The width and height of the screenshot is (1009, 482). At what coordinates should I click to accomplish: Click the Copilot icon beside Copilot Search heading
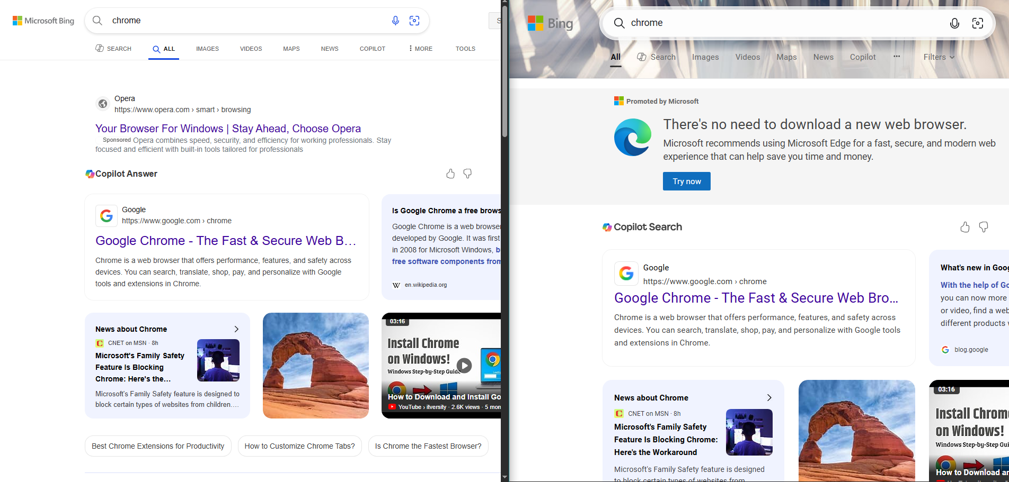tap(607, 227)
